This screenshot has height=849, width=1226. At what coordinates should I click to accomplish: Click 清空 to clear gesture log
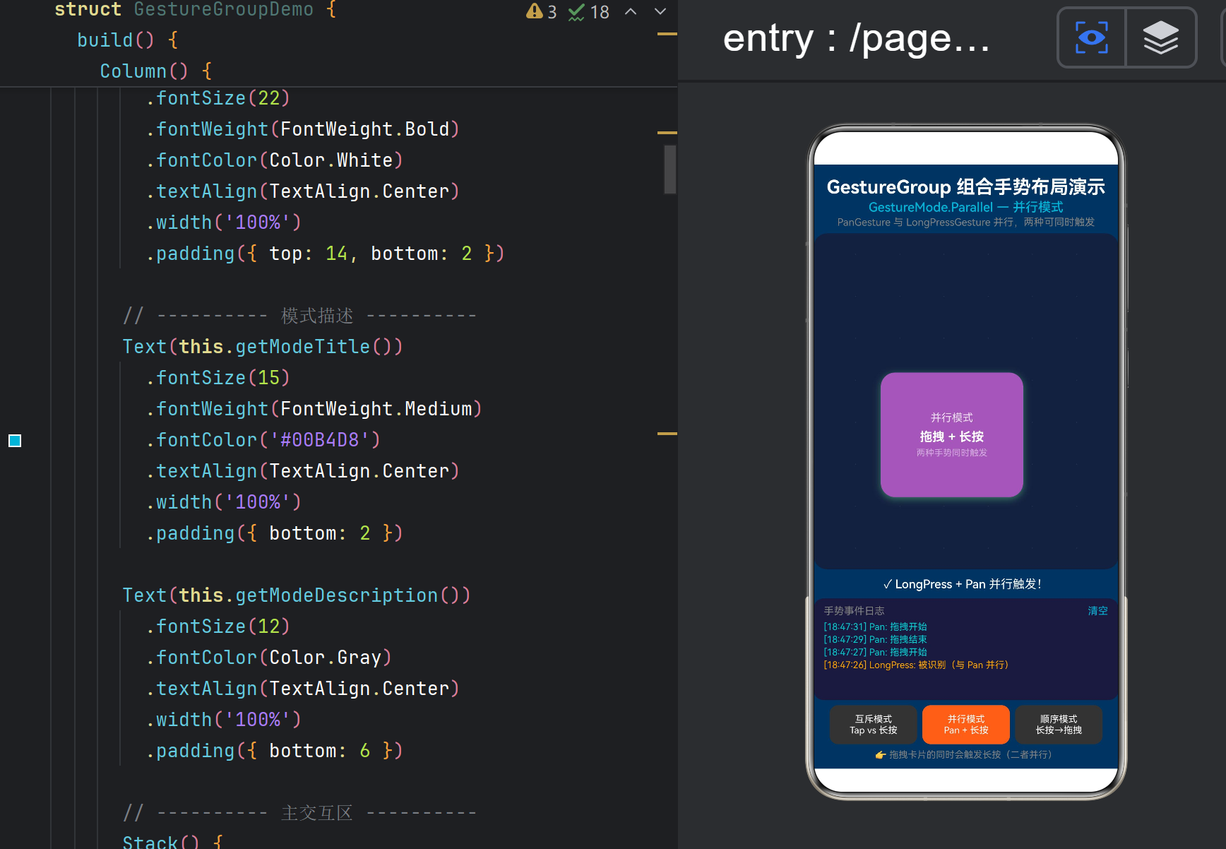(1097, 611)
